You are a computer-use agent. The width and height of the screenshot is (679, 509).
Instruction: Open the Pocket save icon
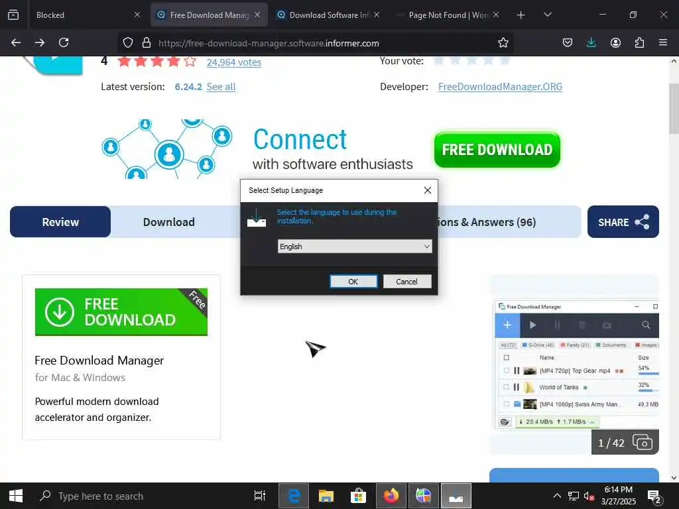click(568, 42)
